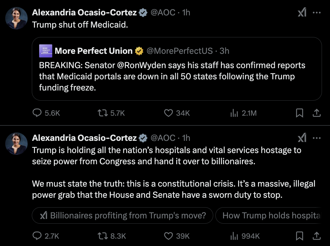Viewport: 330px width, 246px height.
Task: Reply to the 'Trump shut off Medicaid' tweet
Action: click(37, 113)
